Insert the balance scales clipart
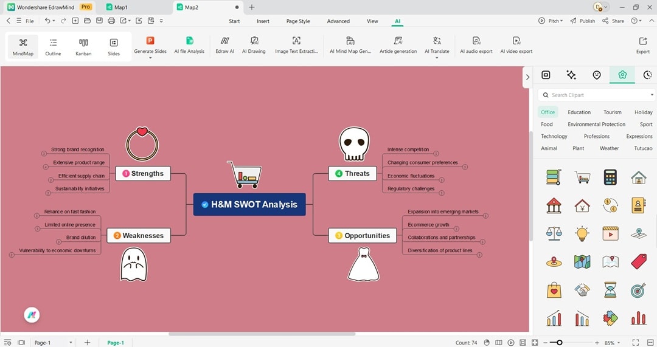 click(554, 233)
